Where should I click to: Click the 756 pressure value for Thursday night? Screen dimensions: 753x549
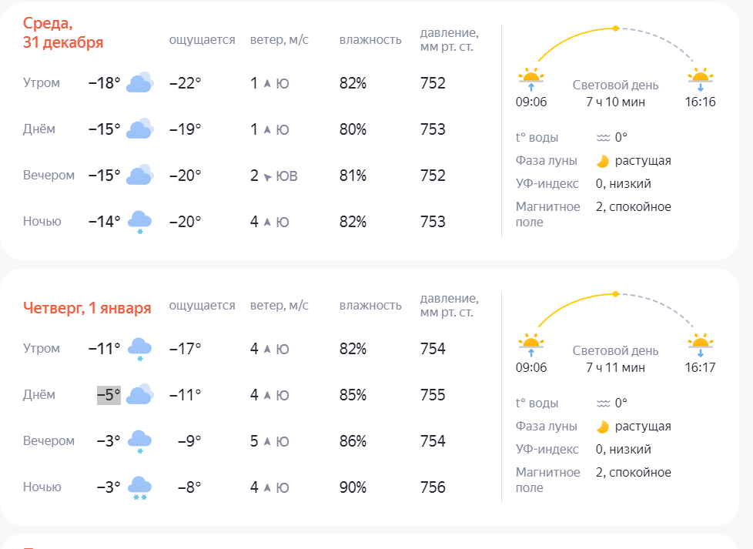433,487
